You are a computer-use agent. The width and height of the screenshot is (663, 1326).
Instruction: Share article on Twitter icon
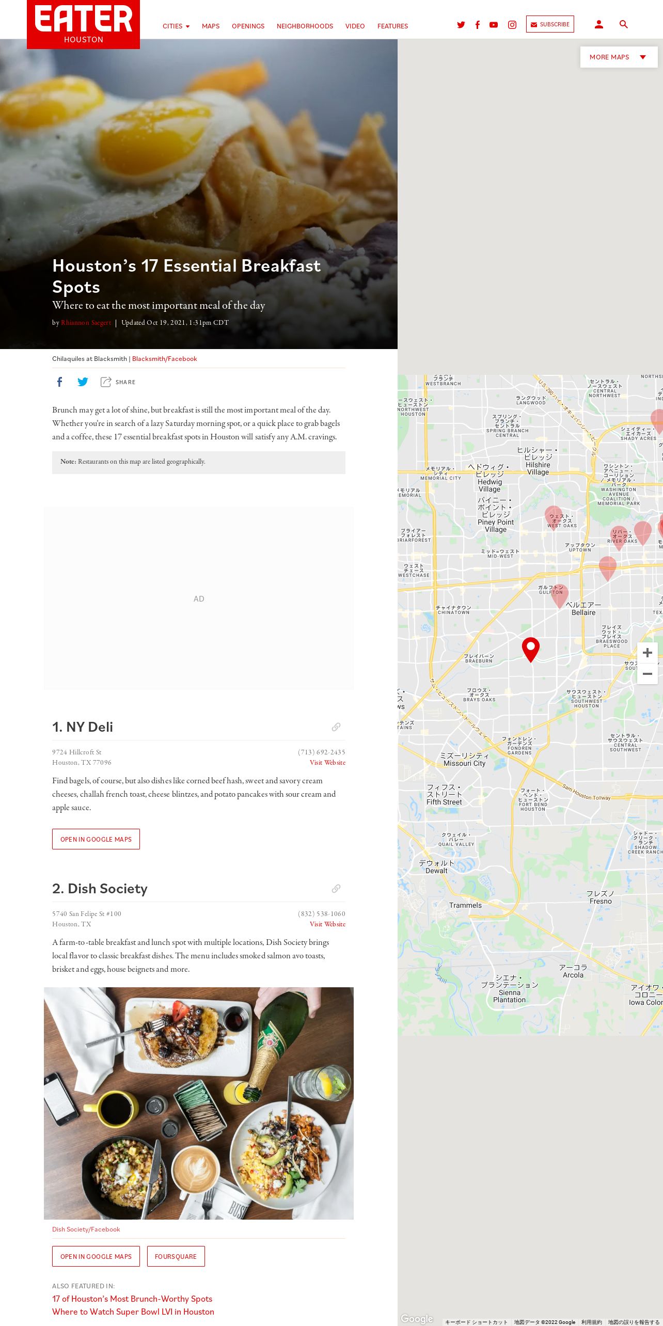tap(83, 382)
